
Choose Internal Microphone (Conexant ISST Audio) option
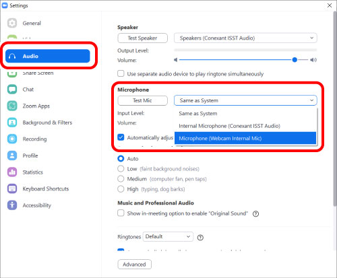(x=245, y=126)
